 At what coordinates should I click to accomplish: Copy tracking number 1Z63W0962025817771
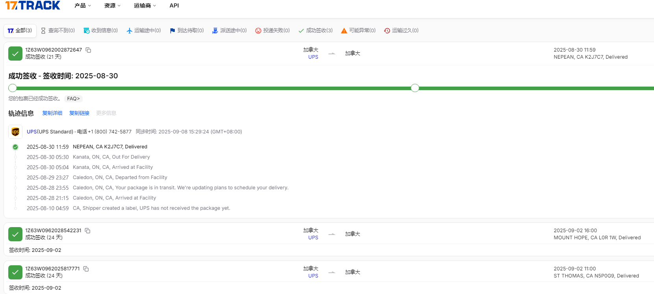pyautogui.click(x=86, y=269)
